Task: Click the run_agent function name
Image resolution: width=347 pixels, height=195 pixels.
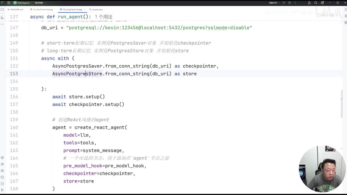Action: pyautogui.click(x=70, y=17)
